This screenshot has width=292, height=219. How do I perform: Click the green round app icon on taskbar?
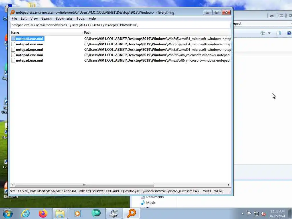(x=96, y=213)
